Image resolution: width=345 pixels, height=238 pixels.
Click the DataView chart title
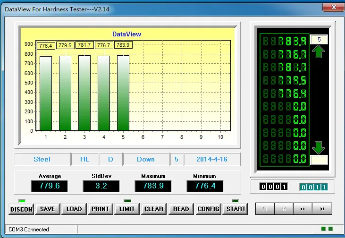127,34
